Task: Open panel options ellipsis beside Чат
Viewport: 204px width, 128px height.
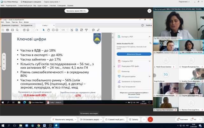Action: point(200,119)
